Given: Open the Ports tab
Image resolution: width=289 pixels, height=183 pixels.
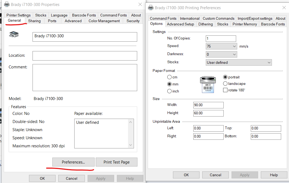Looking at the screenshot, I should coord(52,21).
